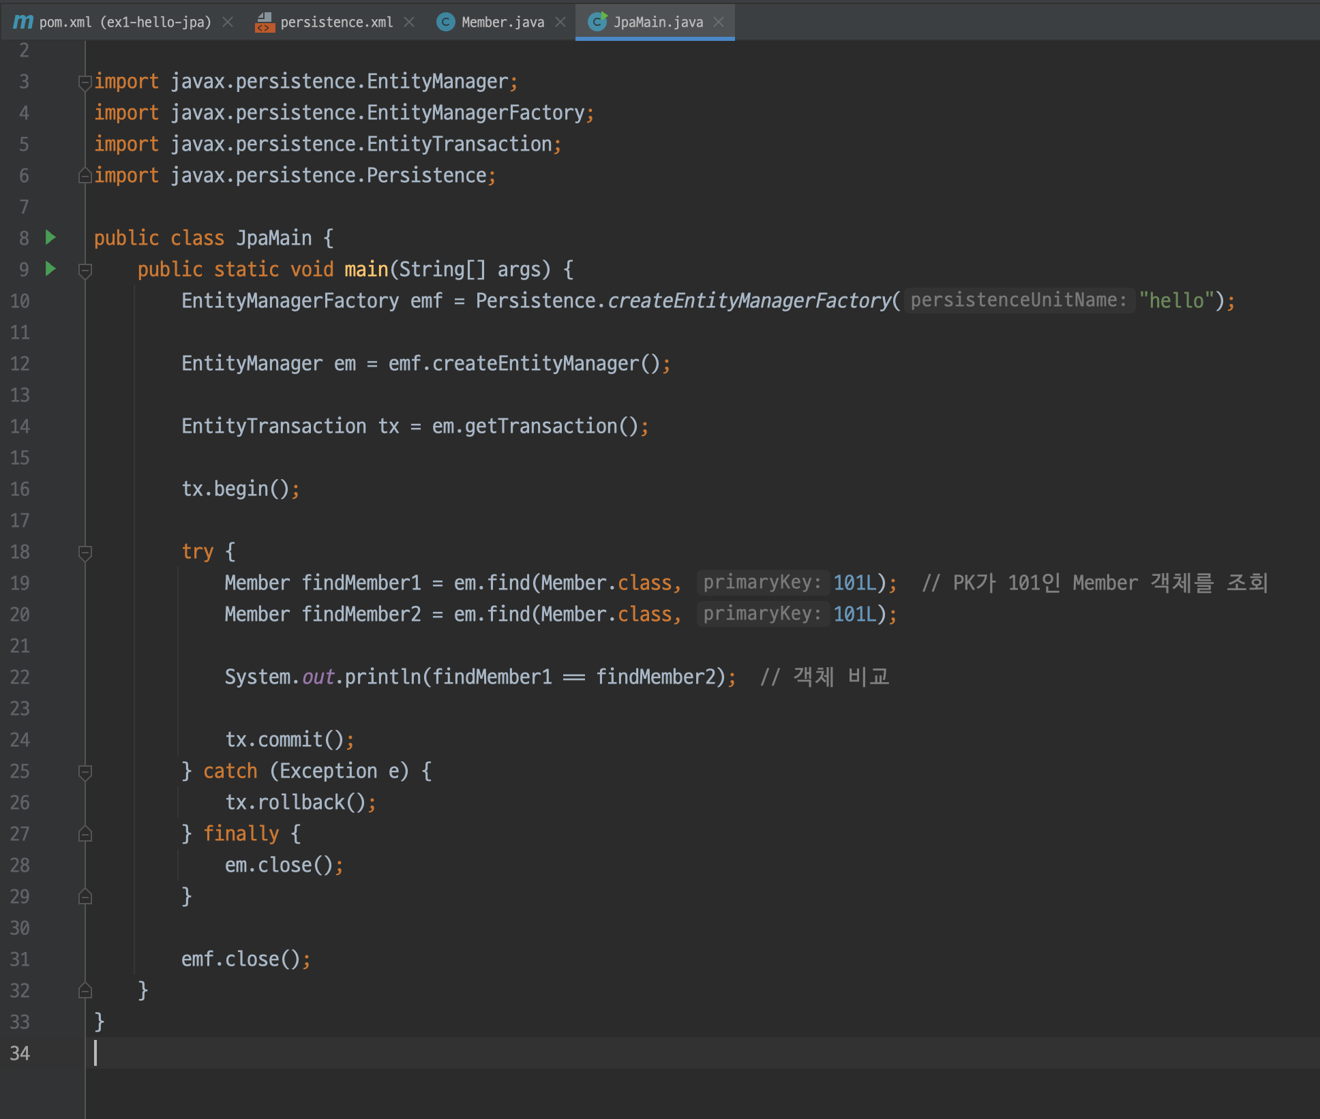Image resolution: width=1320 pixels, height=1119 pixels.
Task: Collapse the main method fold marker
Action: (x=85, y=271)
